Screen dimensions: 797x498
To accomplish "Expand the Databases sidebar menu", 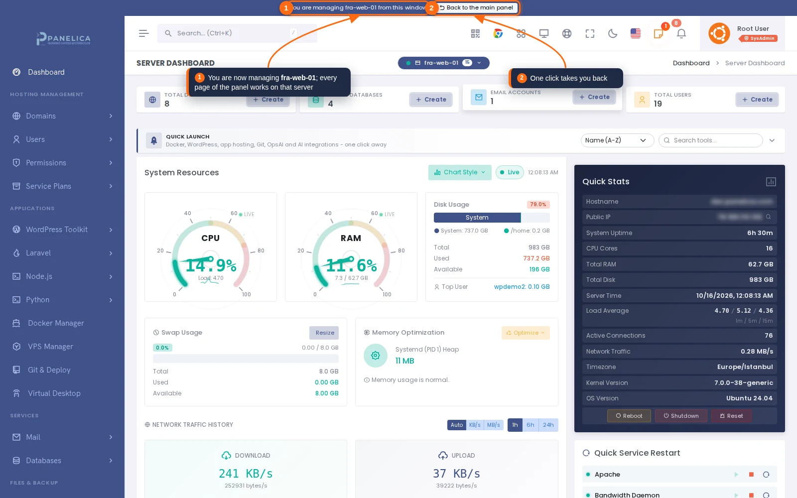I will pos(62,461).
